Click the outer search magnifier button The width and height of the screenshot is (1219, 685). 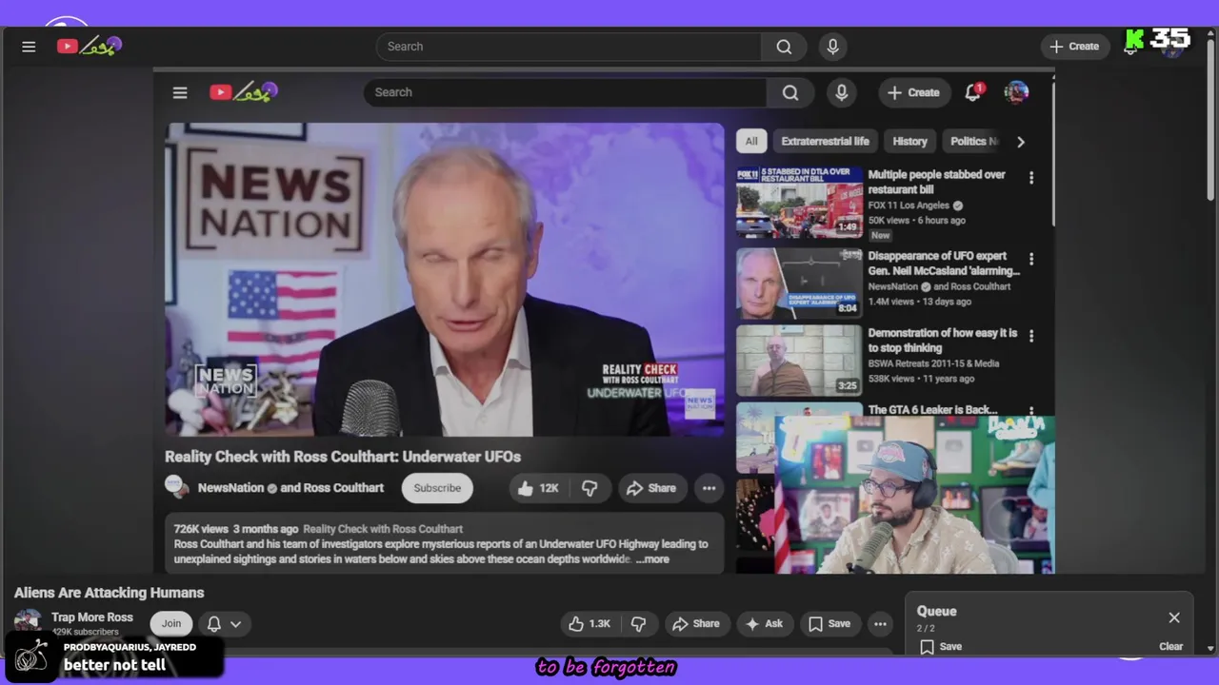coord(784,47)
